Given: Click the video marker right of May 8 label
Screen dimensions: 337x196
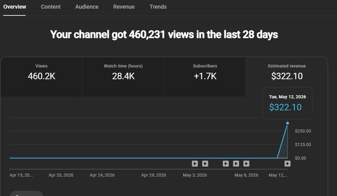Looking at the screenshot, I should point(246,164).
